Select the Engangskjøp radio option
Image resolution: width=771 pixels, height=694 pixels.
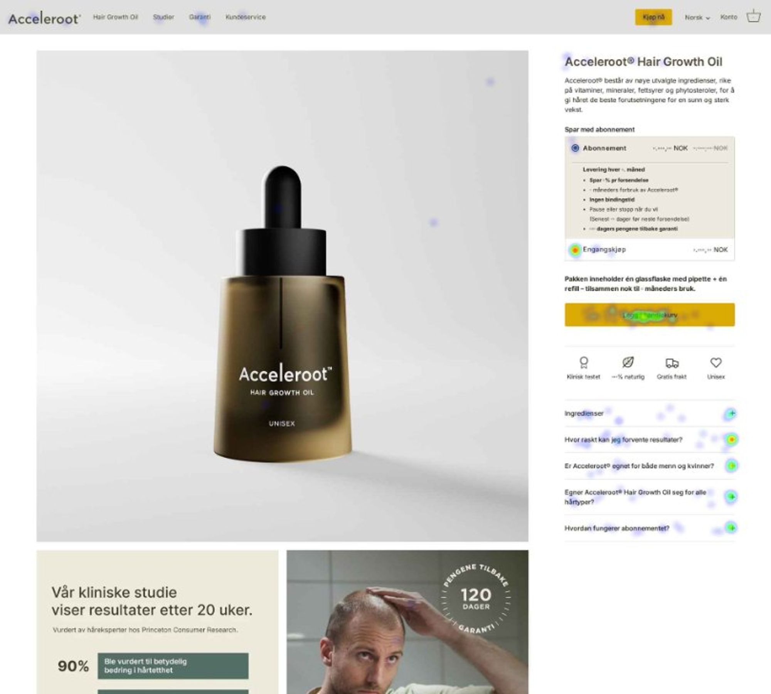coord(575,250)
